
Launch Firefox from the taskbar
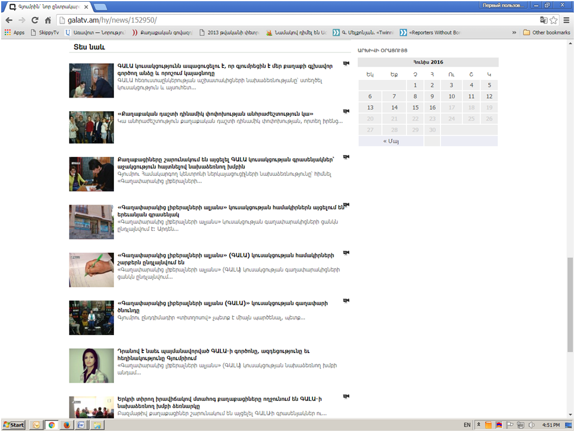click(x=66, y=424)
